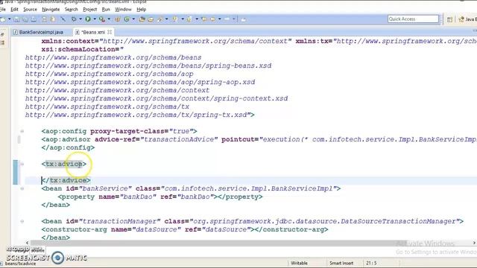Screen dimensions: 477x268
Task: Open the External Tools dropdown arrow
Action: (109, 19)
